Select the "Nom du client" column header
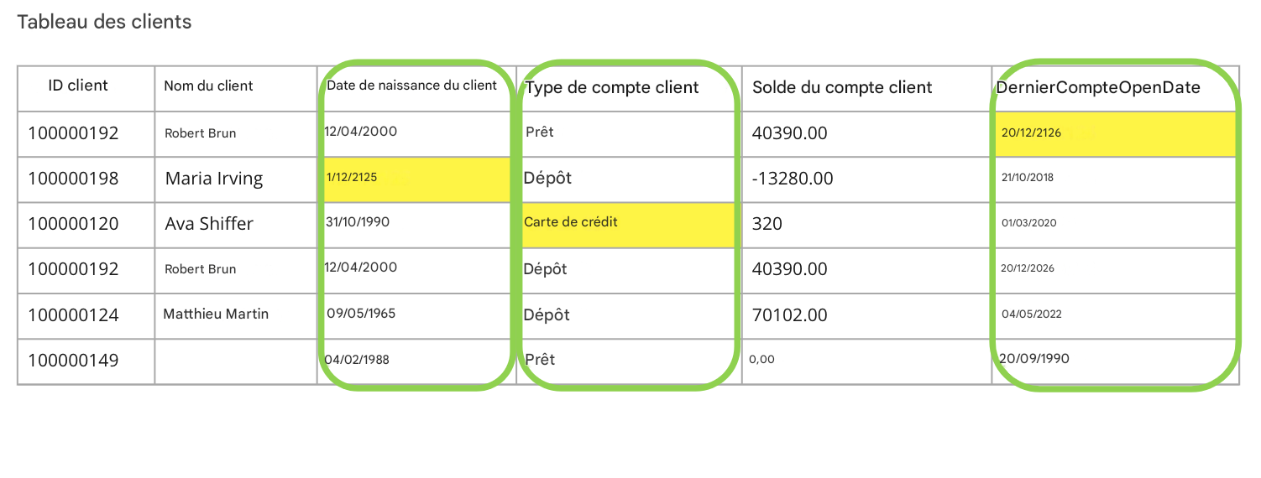This screenshot has width=1261, height=478. click(x=208, y=86)
